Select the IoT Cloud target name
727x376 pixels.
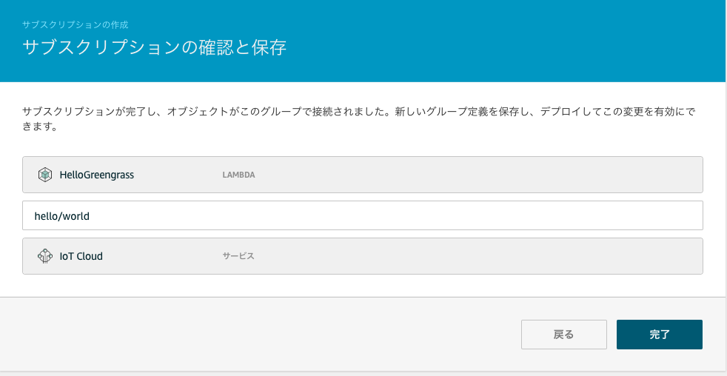(81, 256)
